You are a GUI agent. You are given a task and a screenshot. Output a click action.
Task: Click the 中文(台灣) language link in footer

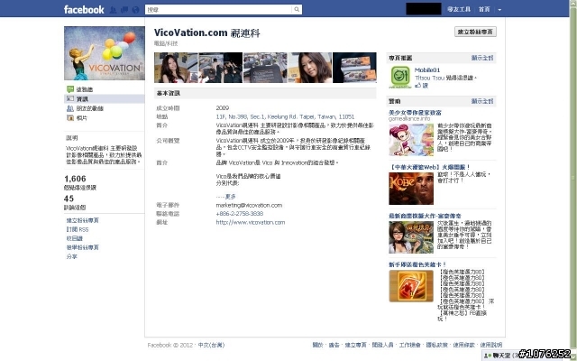[211, 345]
